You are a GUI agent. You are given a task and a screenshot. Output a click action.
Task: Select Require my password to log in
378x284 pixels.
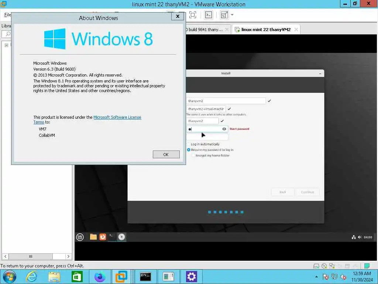[210, 150]
